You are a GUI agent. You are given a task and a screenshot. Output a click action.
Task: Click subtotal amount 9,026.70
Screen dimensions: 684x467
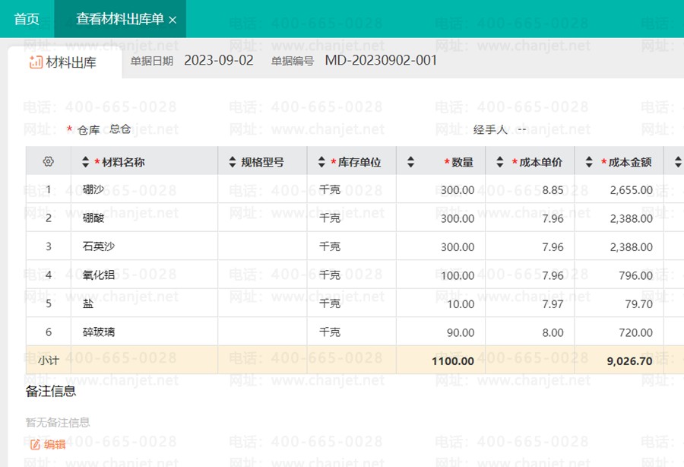pyautogui.click(x=629, y=361)
